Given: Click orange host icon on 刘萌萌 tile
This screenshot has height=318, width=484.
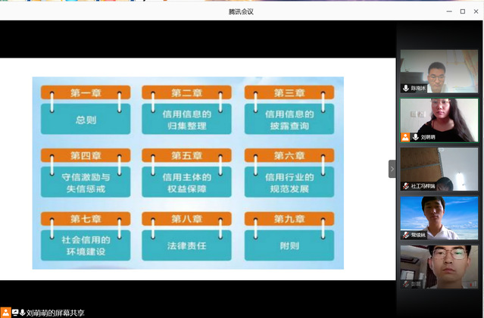Looking at the screenshot, I should (405, 137).
